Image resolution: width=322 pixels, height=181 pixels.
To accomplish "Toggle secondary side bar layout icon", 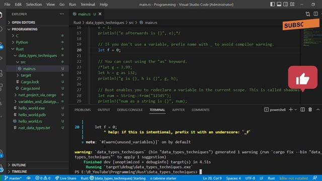I will 285,5.
